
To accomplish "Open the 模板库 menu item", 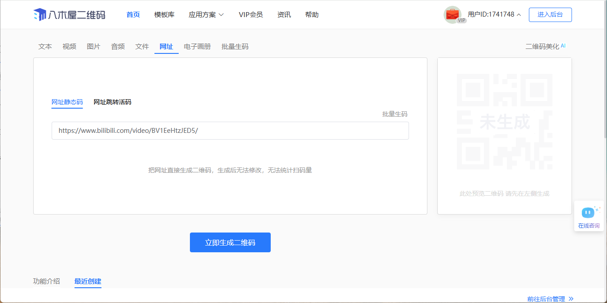I will pyautogui.click(x=164, y=15).
